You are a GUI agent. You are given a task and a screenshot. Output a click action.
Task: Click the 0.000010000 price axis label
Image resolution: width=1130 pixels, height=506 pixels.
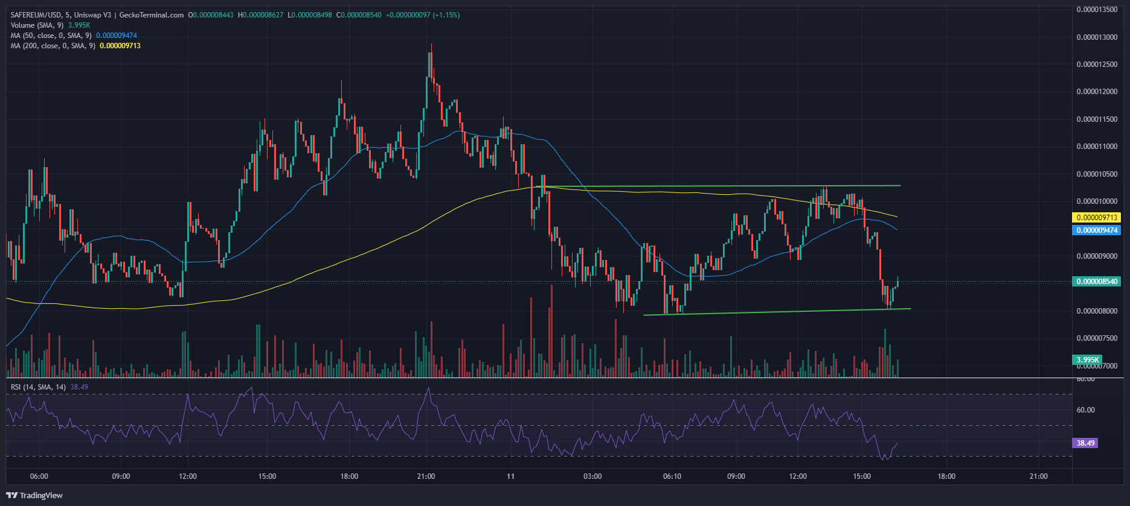(x=1097, y=201)
